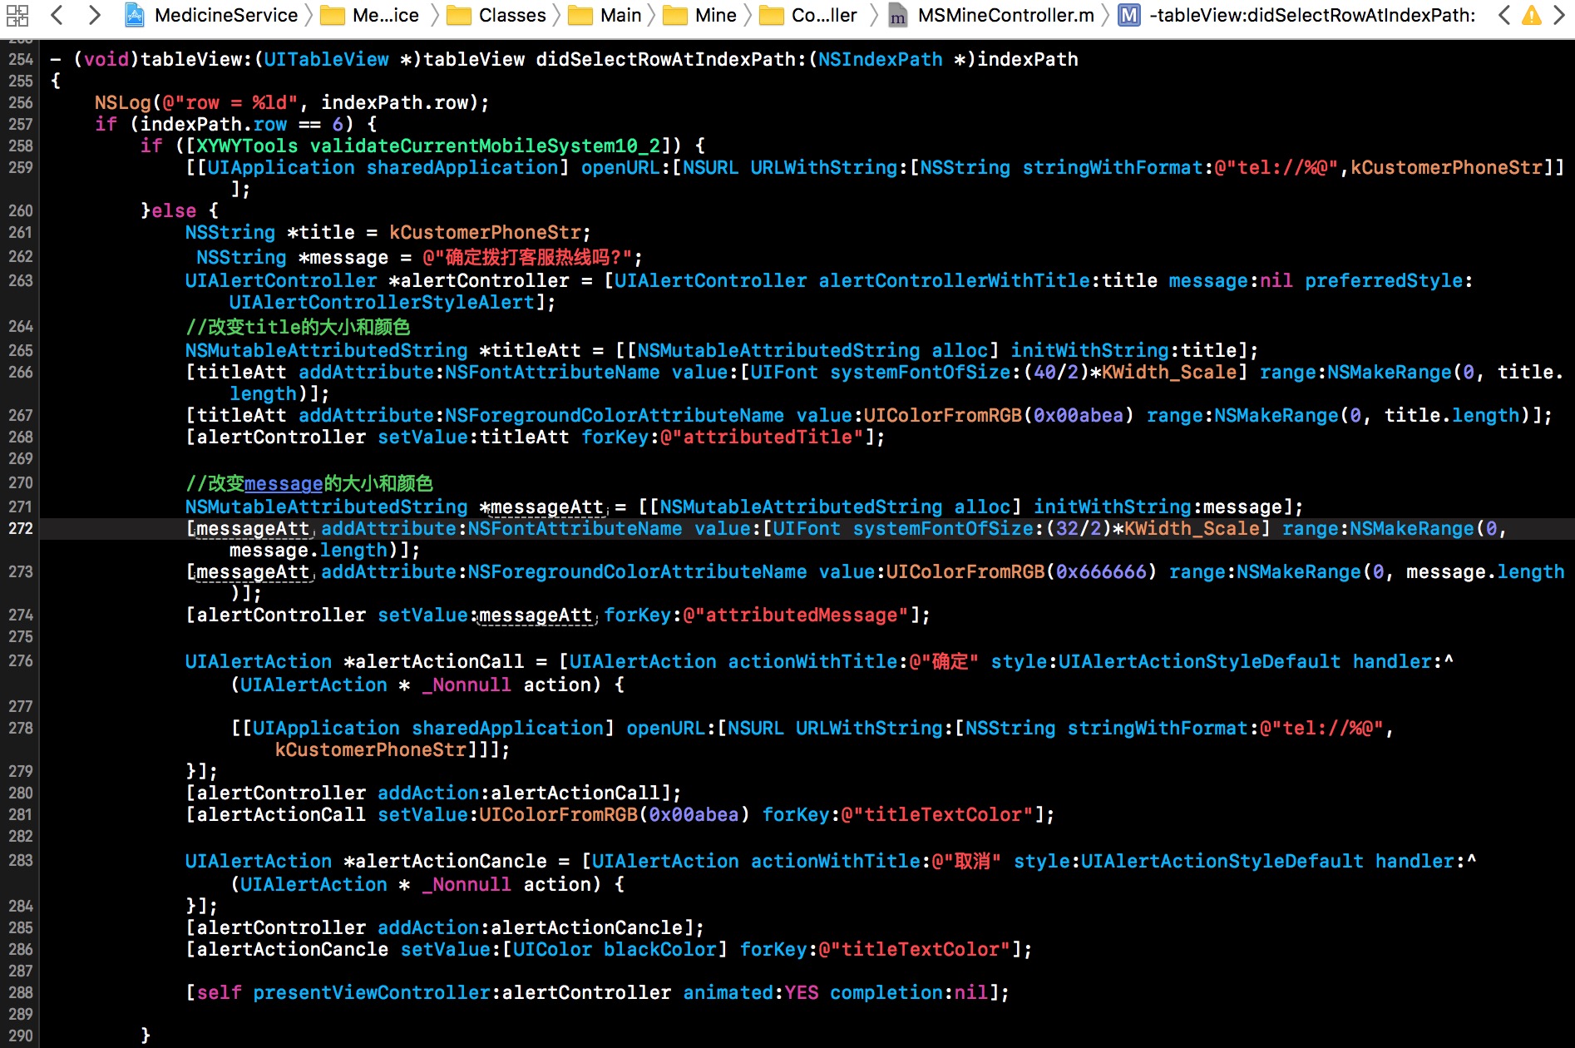Click alertActionCall declaration on line 276
Screen dimensions: 1575x1048
(439, 661)
